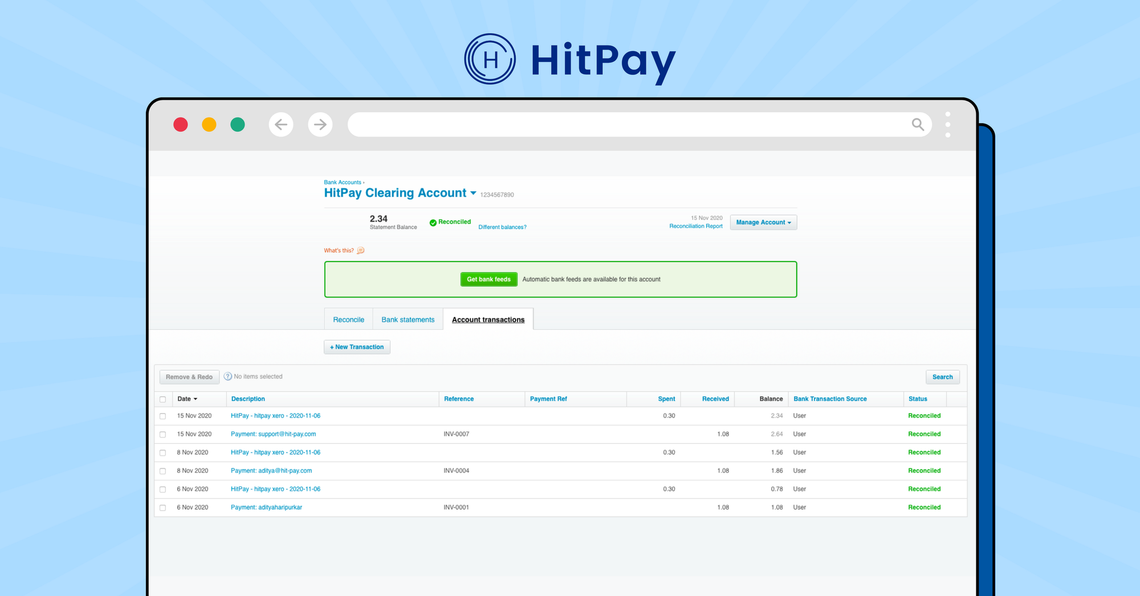Viewport: 1140px width, 596px height.
Task: Click the 1.56 balance value
Action: (777, 452)
